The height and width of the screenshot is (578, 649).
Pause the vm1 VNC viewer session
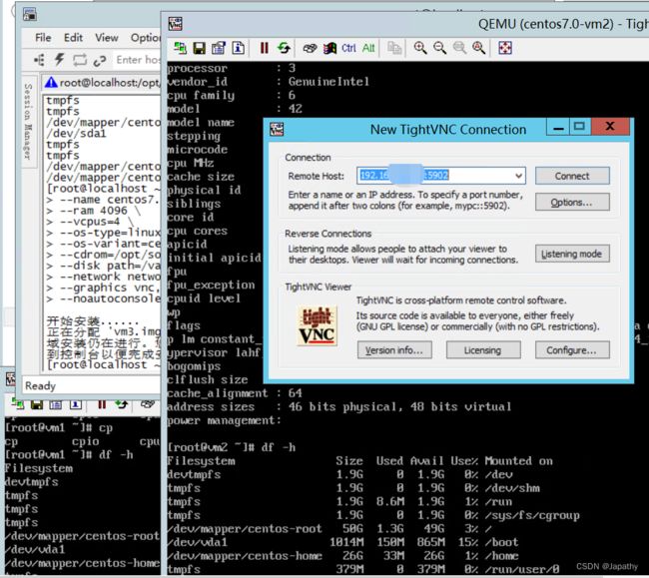pyautogui.click(x=102, y=404)
